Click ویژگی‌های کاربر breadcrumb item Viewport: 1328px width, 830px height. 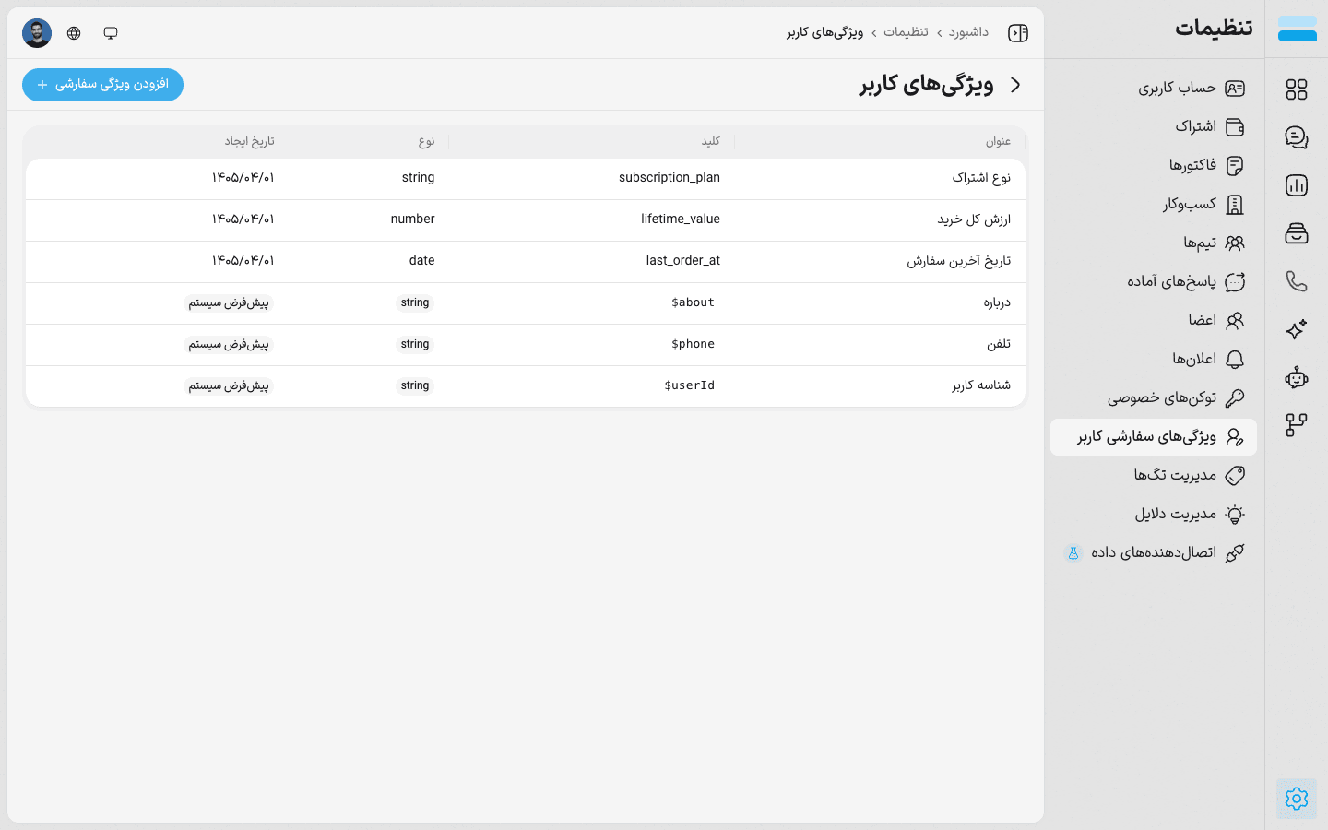pos(824,32)
